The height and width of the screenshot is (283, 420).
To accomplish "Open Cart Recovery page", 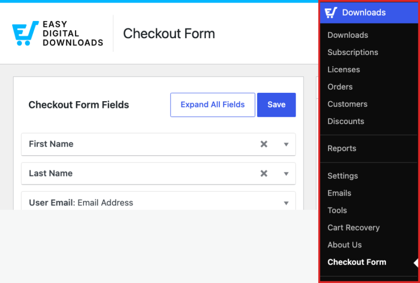I will [353, 227].
